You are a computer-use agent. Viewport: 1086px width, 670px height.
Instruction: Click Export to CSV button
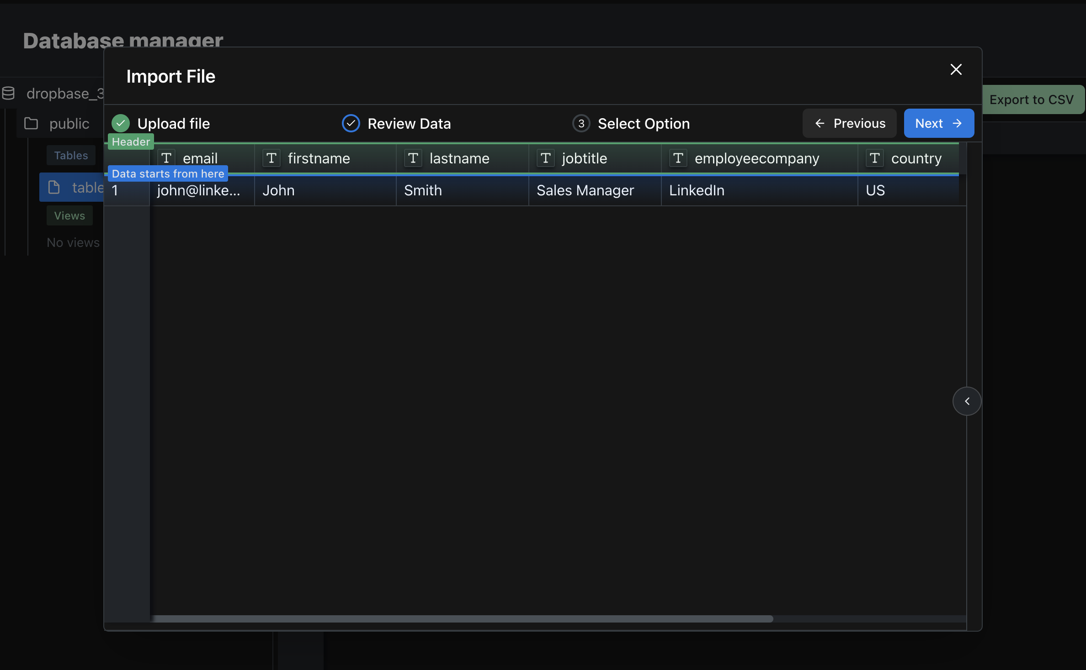[1031, 99]
